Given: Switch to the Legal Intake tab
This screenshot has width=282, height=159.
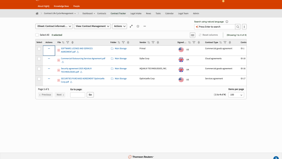Looking at the screenshot, I should [x=135, y=13].
